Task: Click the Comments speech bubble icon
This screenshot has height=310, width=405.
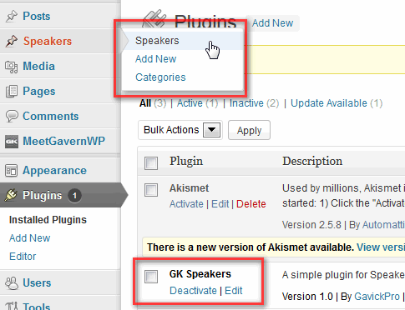Action: [x=12, y=117]
